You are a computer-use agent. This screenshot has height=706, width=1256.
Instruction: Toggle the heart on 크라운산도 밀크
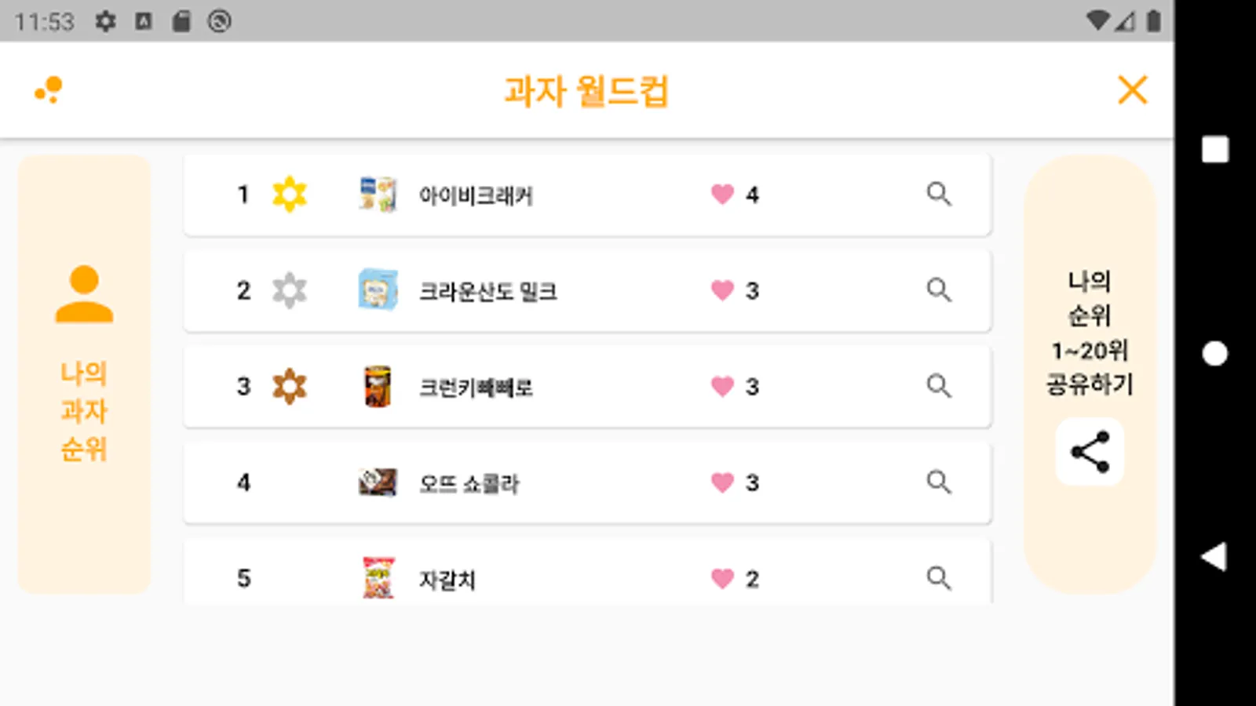coord(722,290)
